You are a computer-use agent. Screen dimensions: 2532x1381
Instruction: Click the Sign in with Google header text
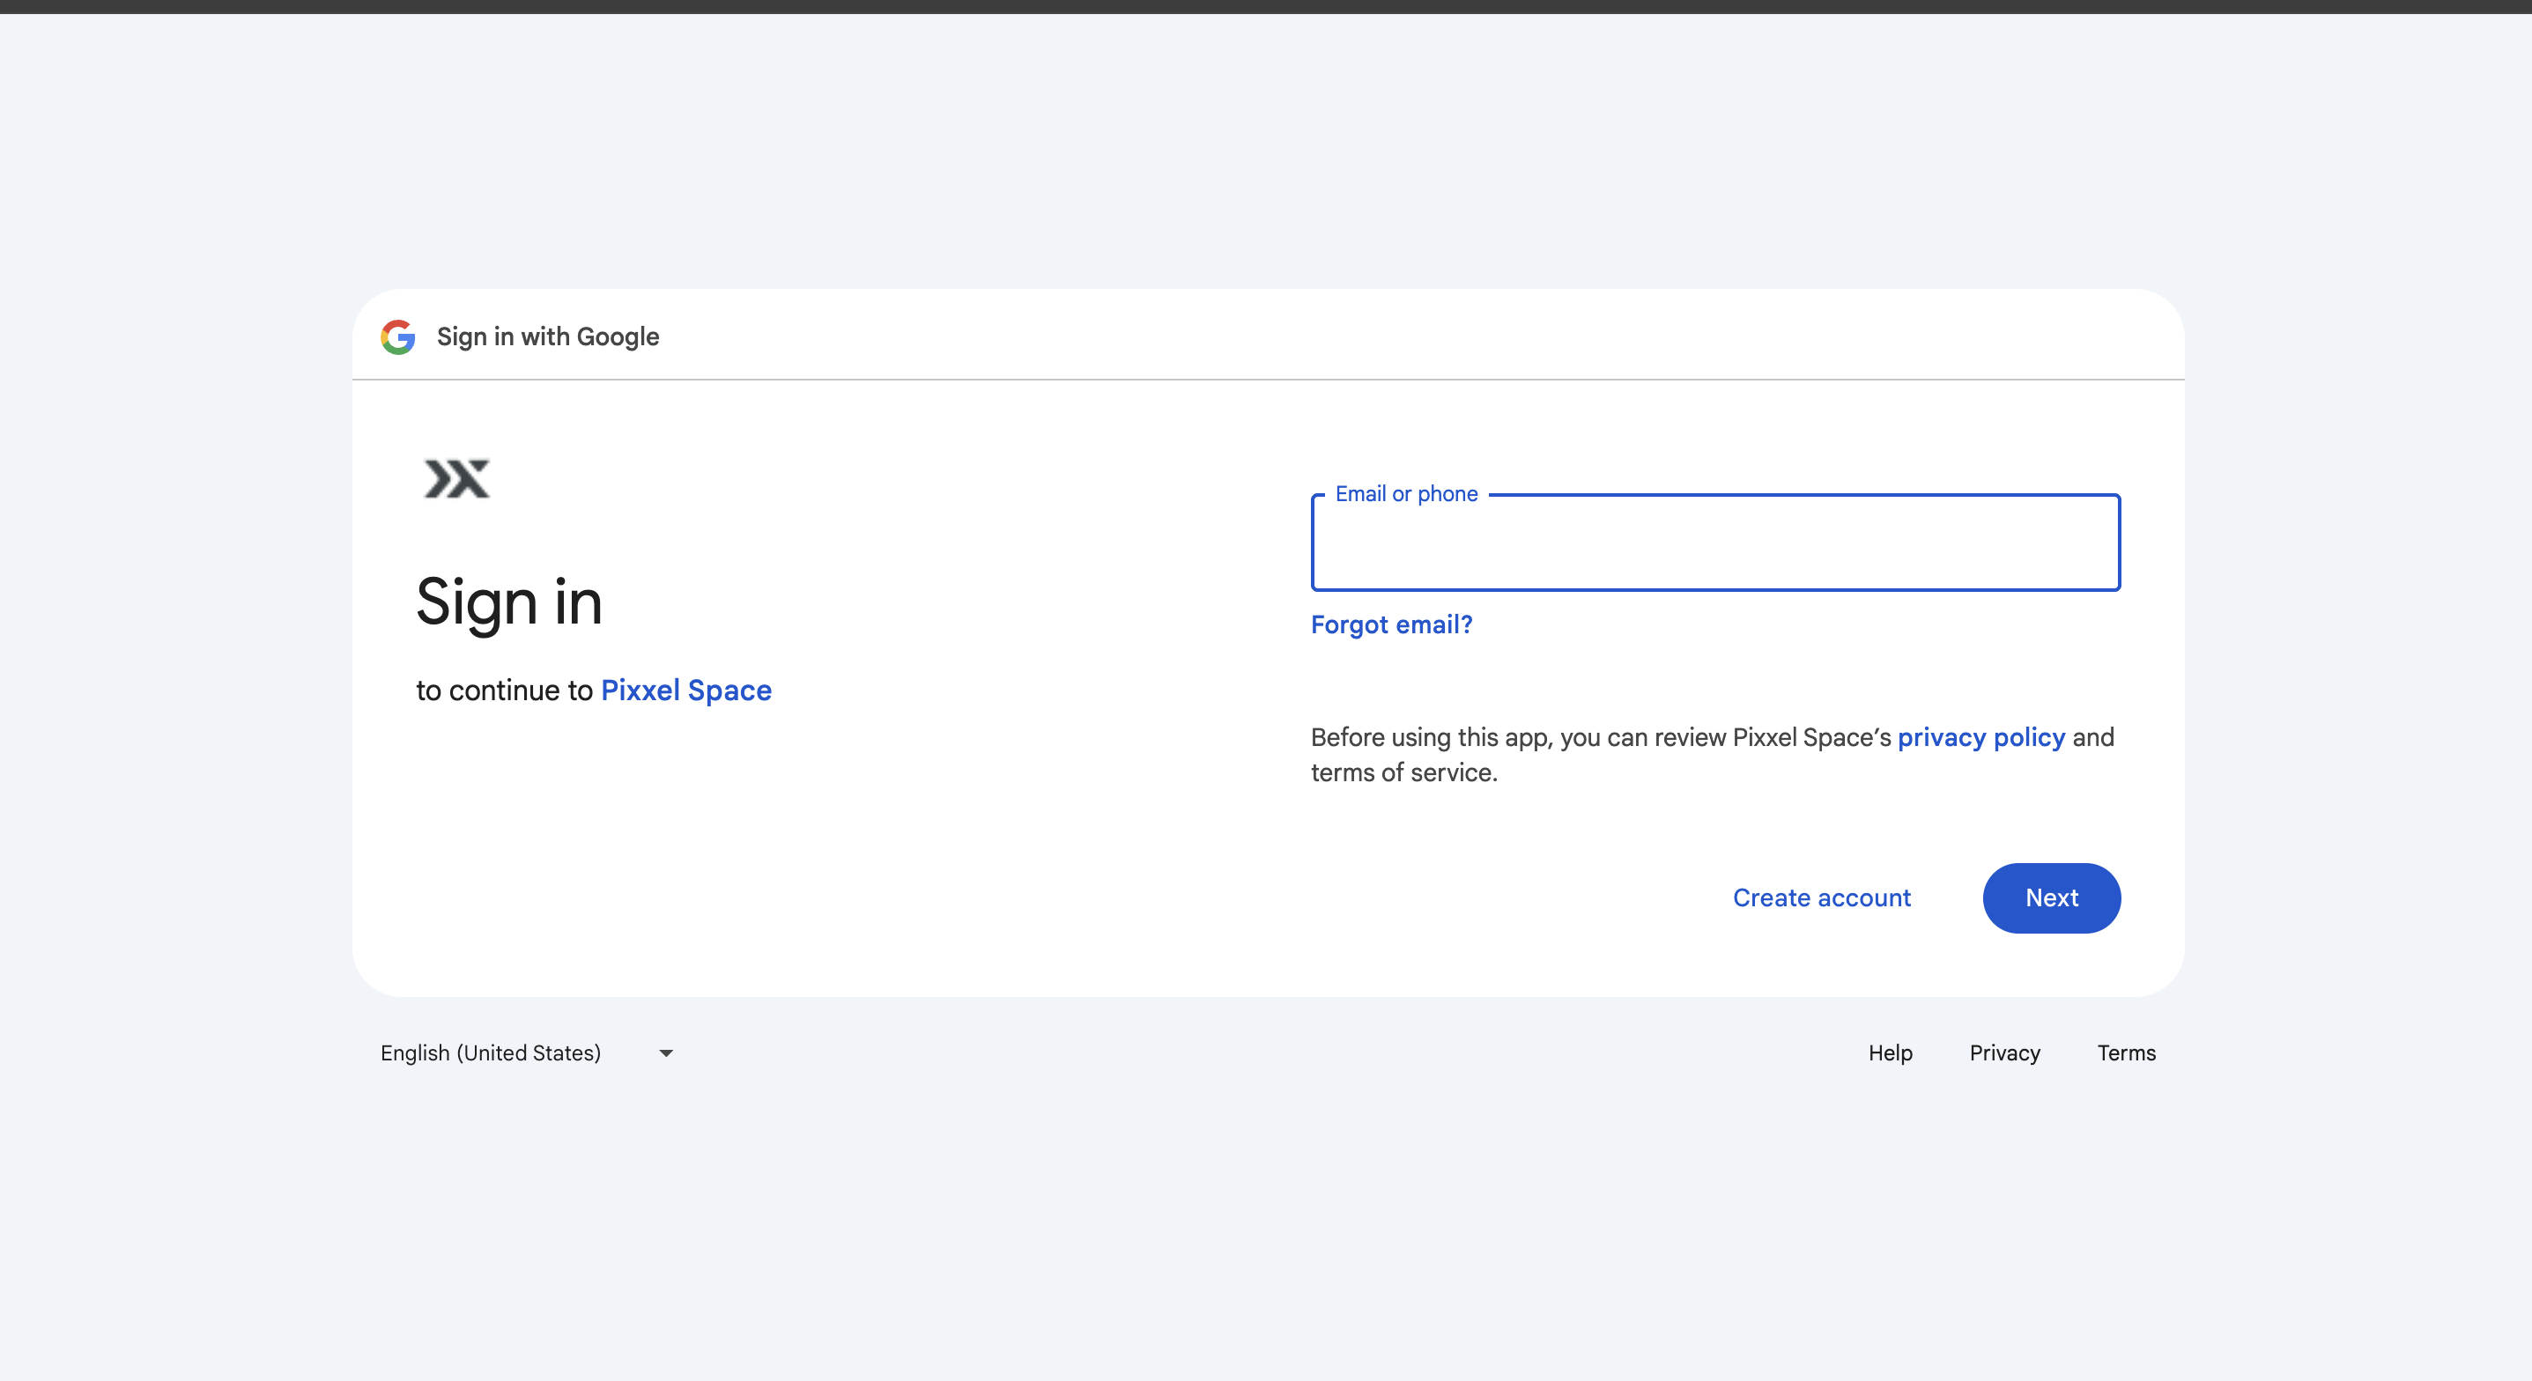[x=547, y=337]
